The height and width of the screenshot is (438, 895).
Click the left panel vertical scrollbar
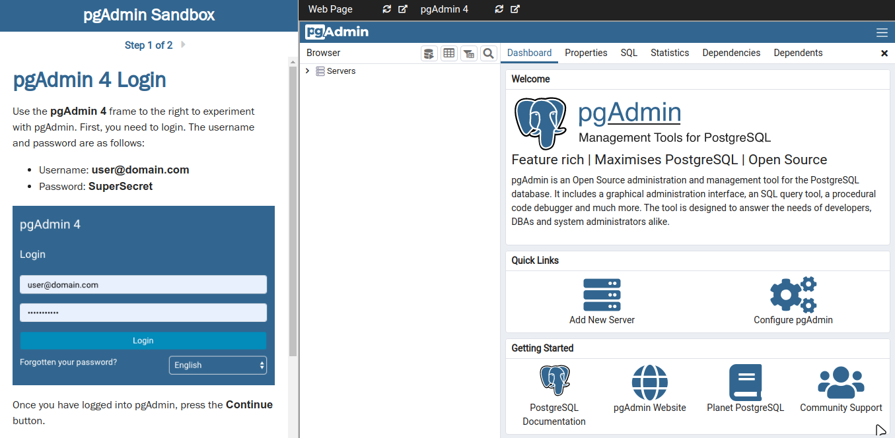click(x=293, y=211)
